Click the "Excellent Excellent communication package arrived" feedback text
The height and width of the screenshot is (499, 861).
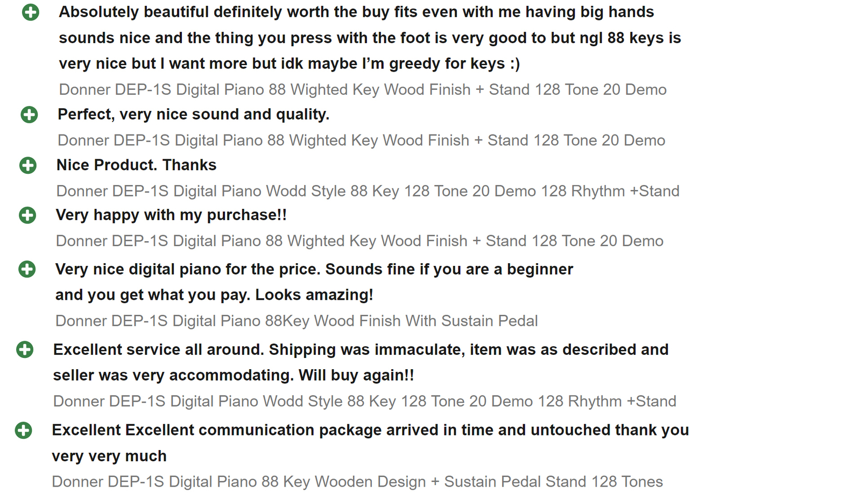[x=370, y=430]
